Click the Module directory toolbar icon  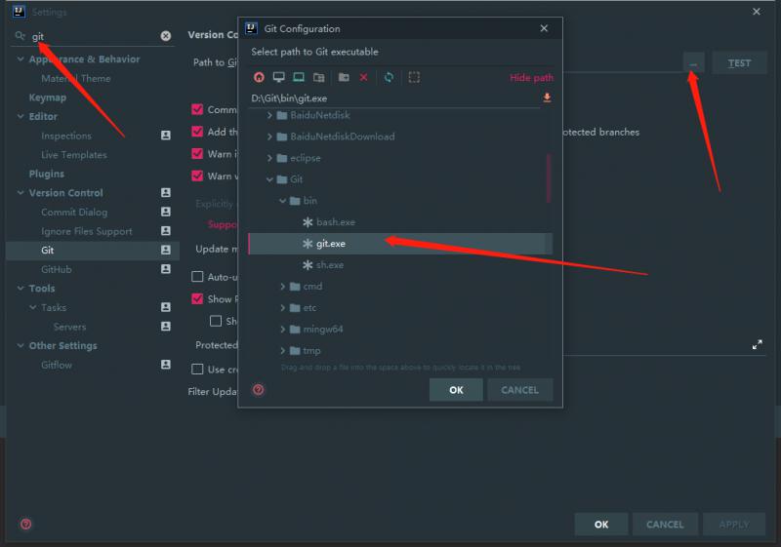coord(318,77)
